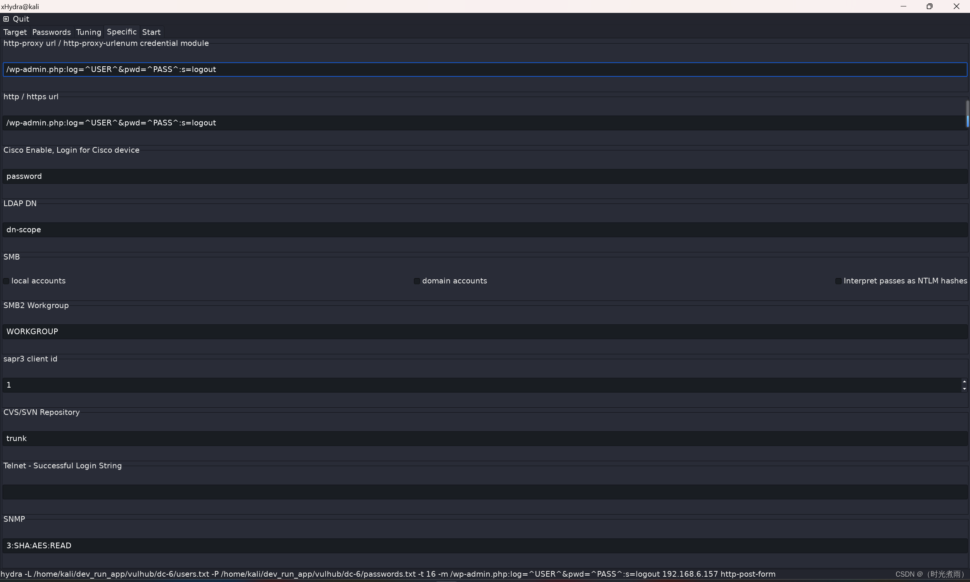Screen dimensions: 970x582
Task: Switch to the Passwords tab
Action: (x=52, y=32)
